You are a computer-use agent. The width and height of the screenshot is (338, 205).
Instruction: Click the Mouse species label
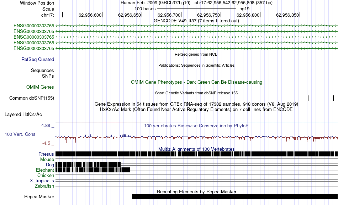click(x=47, y=160)
